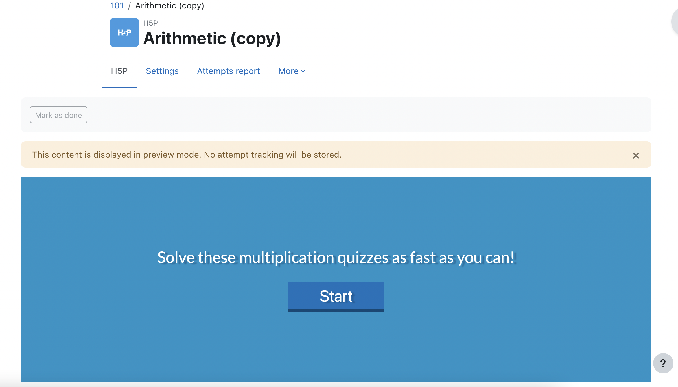Click the 'No attempt tracking will be stored' sentence
Image resolution: width=678 pixels, height=387 pixels.
click(273, 155)
